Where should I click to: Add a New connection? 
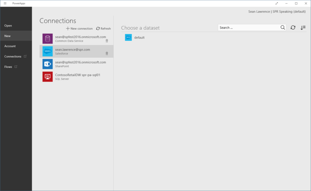tap(79, 29)
